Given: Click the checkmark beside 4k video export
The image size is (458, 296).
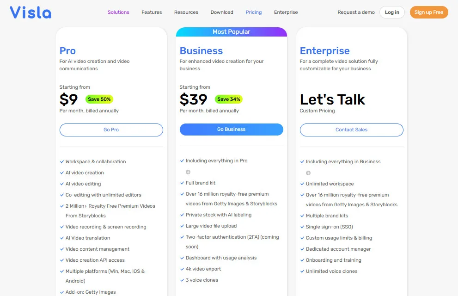Looking at the screenshot, I should click(x=182, y=269).
